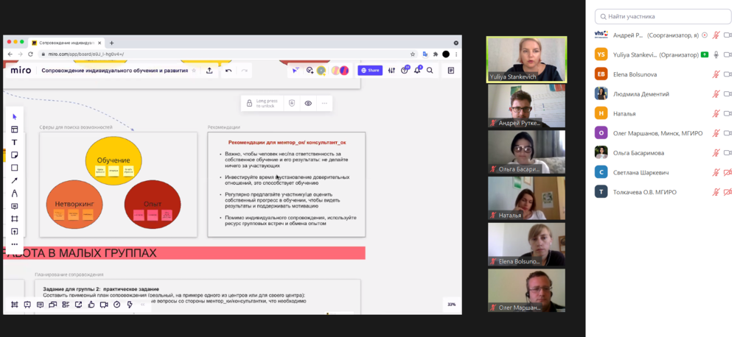
Task: Undo the last action in Miro
Action: click(x=228, y=71)
